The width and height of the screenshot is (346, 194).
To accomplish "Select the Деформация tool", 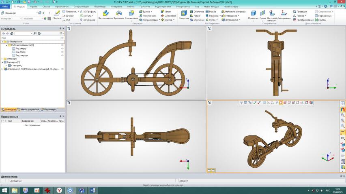I will (284, 15).
